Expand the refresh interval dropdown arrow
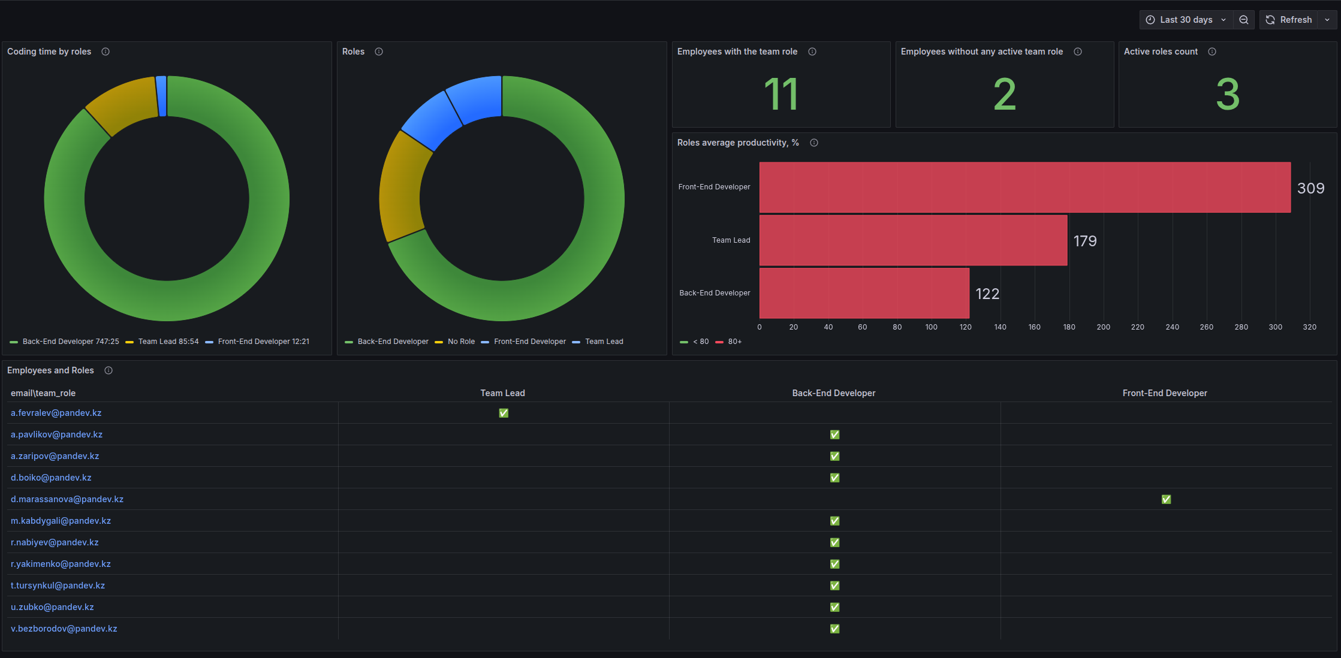Viewport: 1341px width, 658px height. (x=1327, y=20)
